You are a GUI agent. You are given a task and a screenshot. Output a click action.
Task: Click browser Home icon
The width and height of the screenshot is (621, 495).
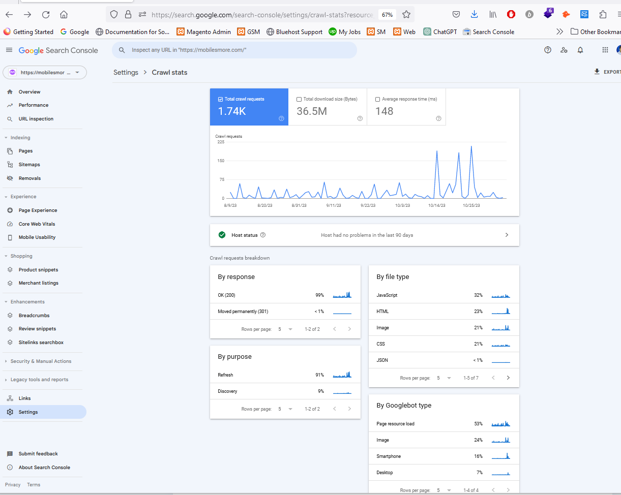[x=64, y=14]
